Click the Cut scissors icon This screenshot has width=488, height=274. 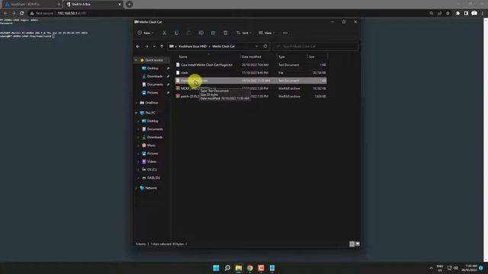pos(165,33)
